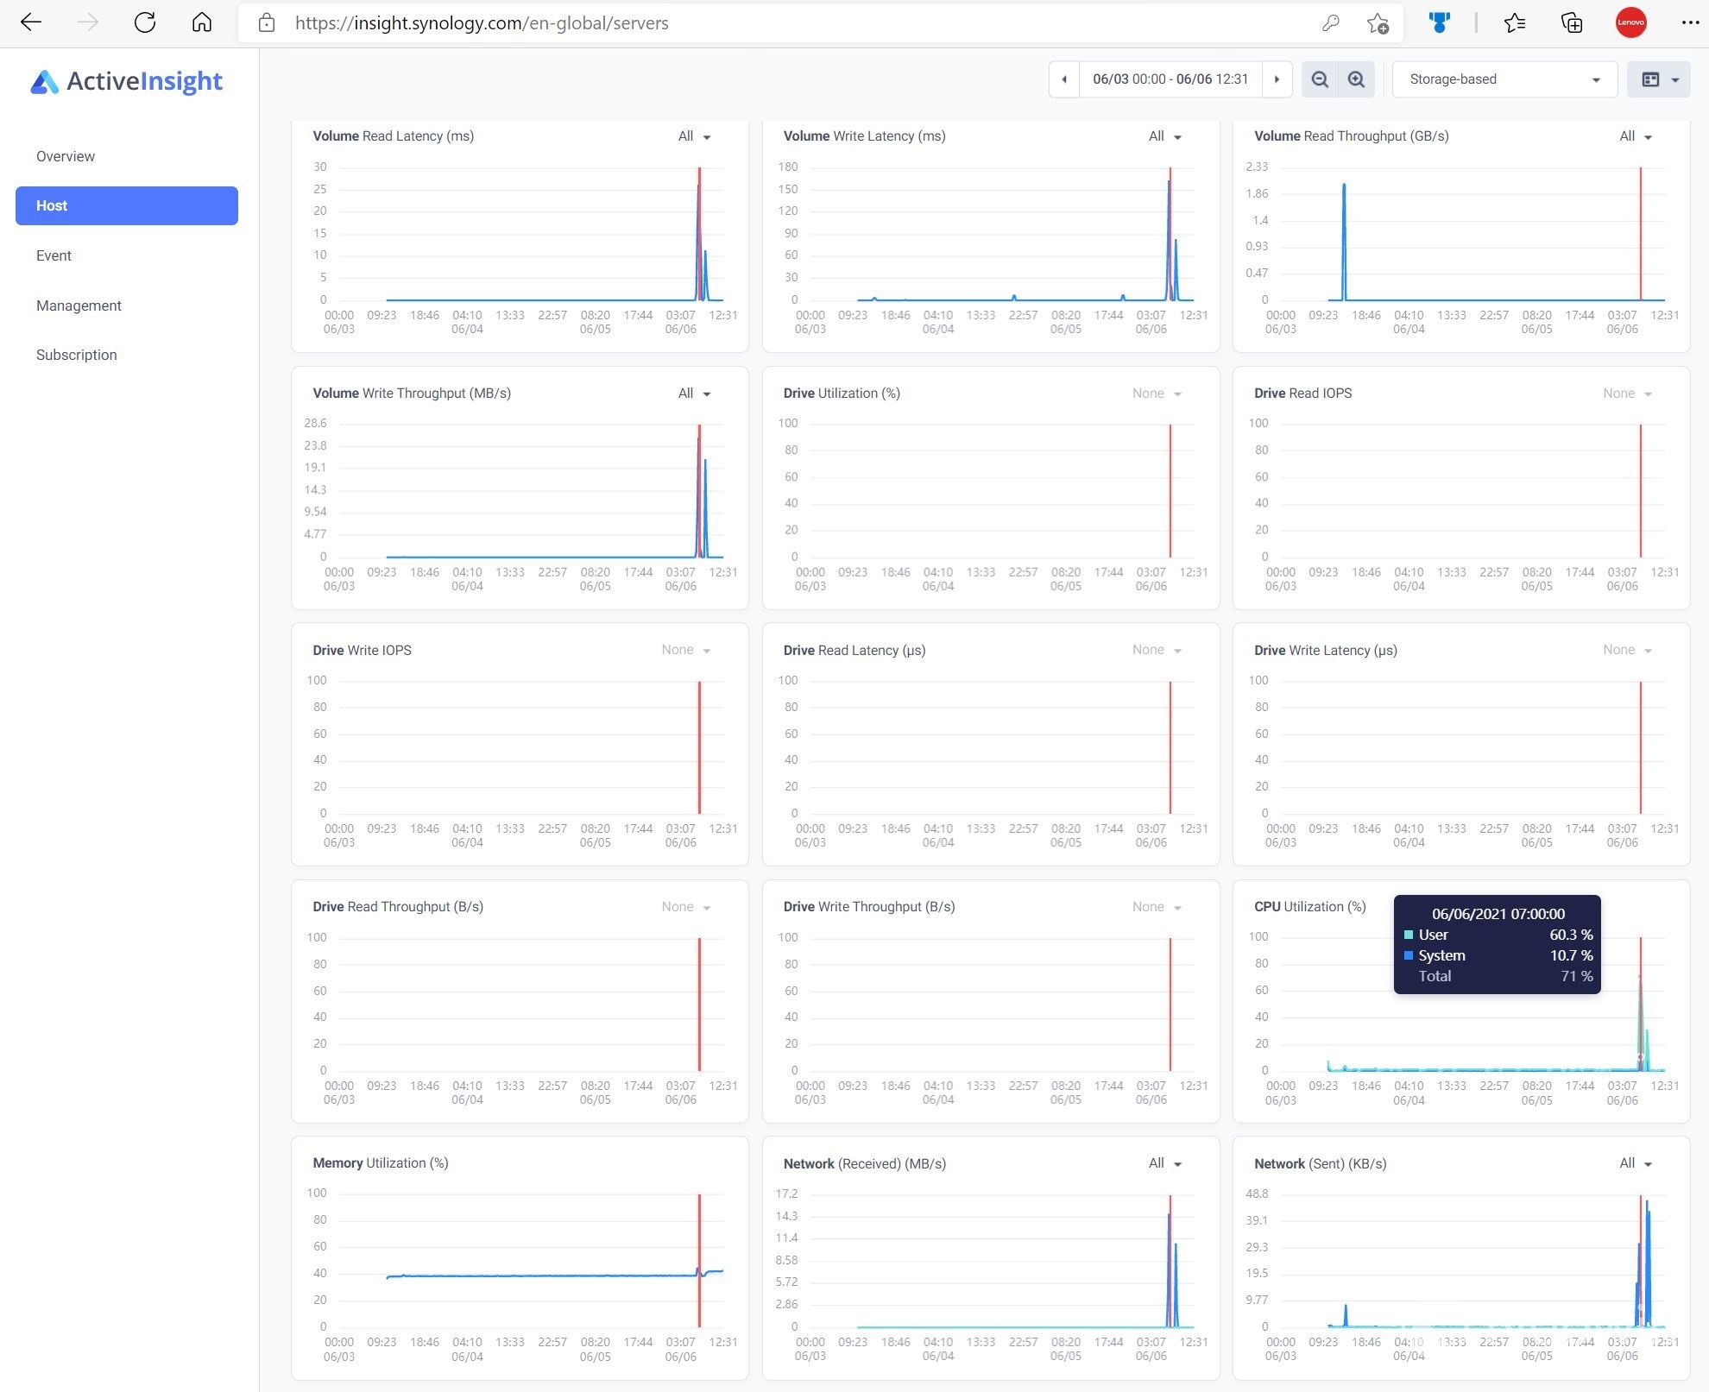Click the next time range arrow
Viewport: 1709px width, 1392px height.
click(1277, 79)
